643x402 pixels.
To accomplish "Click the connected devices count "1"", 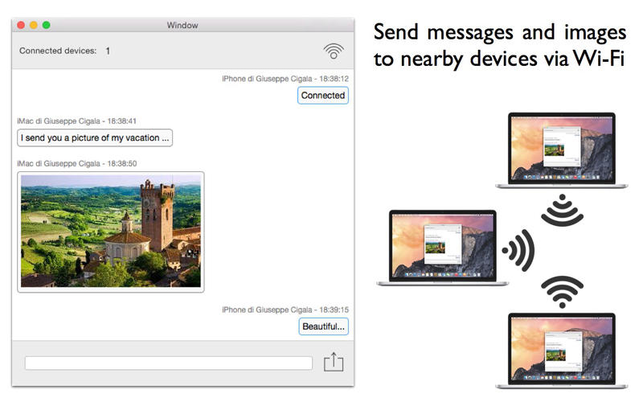I will point(108,51).
